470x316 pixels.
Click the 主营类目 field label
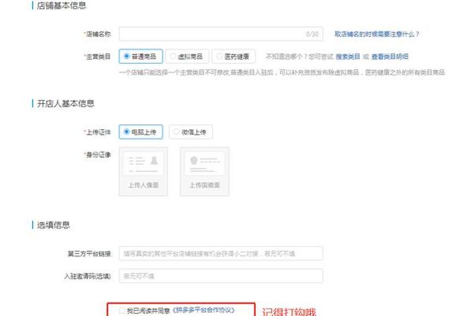[97, 56]
